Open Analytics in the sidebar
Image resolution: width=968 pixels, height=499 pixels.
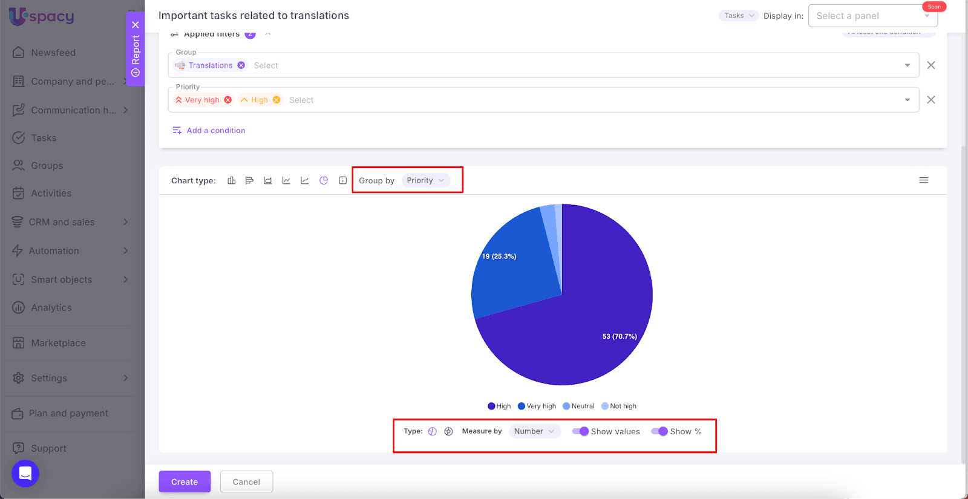pos(51,308)
